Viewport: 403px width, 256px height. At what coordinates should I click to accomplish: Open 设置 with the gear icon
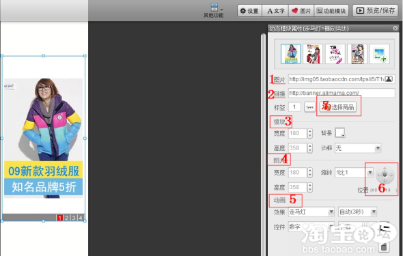pos(249,11)
